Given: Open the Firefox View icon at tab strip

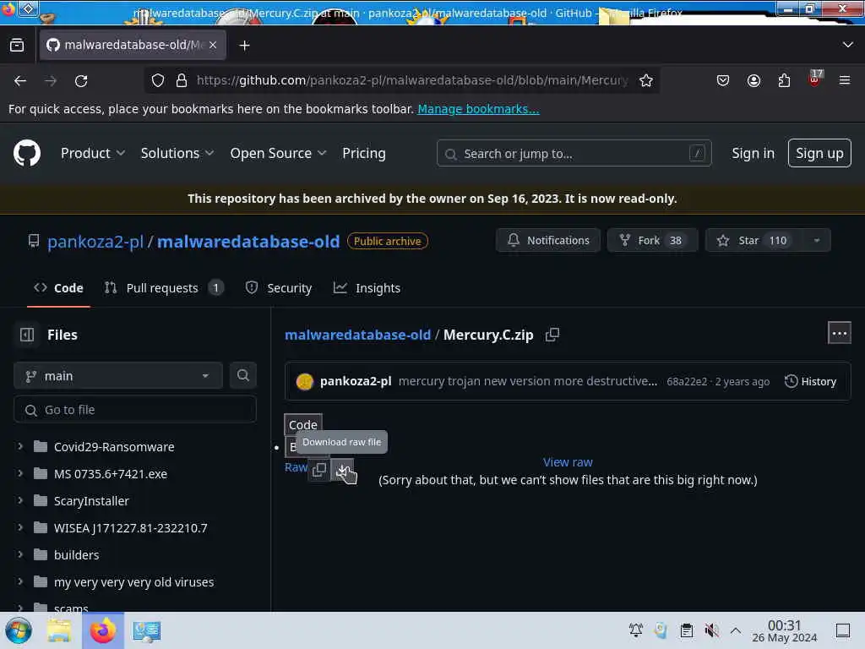Looking at the screenshot, I should click(17, 46).
